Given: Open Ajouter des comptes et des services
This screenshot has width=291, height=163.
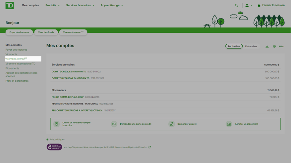Looking at the screenshot, I should (21, 74).
